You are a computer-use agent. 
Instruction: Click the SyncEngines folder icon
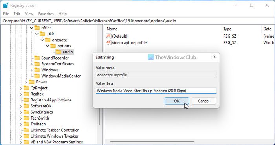pos(26,112)
